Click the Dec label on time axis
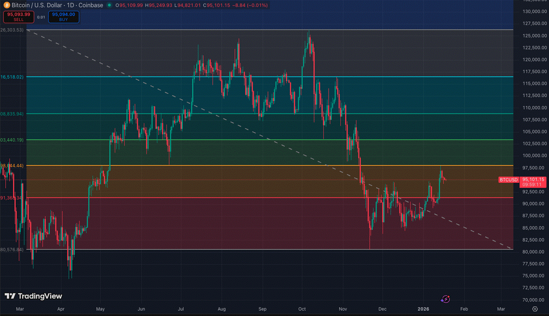This screenshot has width=549, height=316. click(x=383, y=309)
